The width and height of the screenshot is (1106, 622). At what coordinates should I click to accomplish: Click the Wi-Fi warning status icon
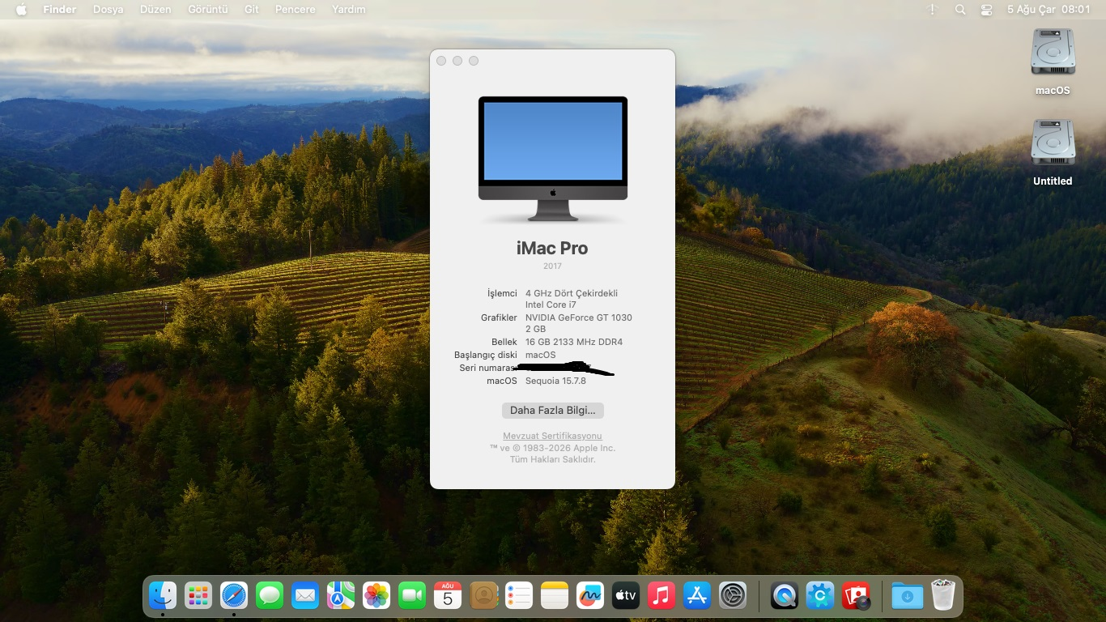pyautogui.click(x=933, y=10)
